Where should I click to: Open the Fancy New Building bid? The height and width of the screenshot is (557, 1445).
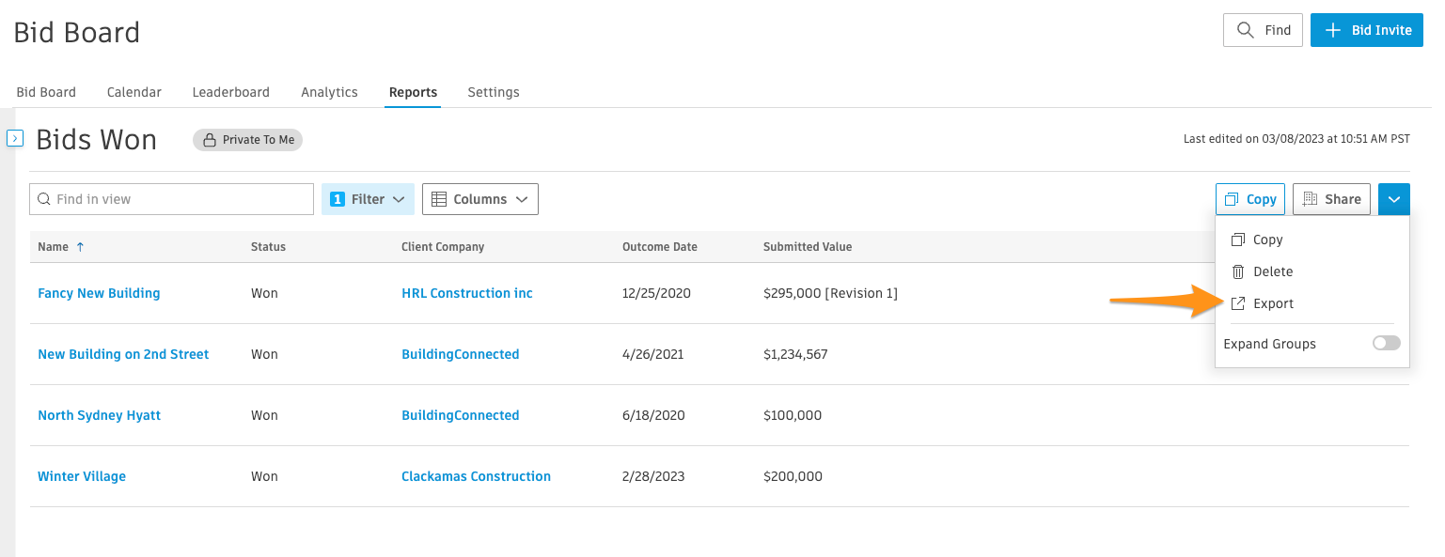point(99,293)
